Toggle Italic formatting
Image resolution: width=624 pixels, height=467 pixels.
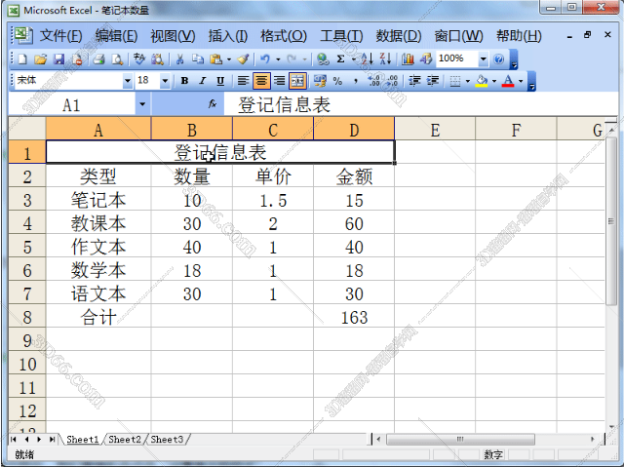pyautogui.click(x=202, y=81)
